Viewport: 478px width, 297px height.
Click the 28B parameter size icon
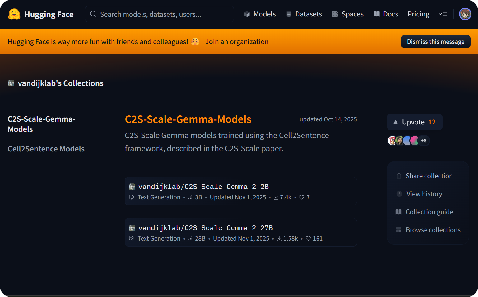pos(190,239)
